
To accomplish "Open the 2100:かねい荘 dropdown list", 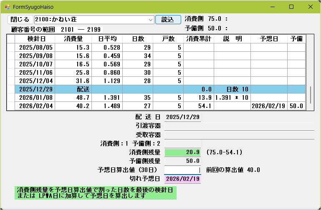I will (151, 20).
